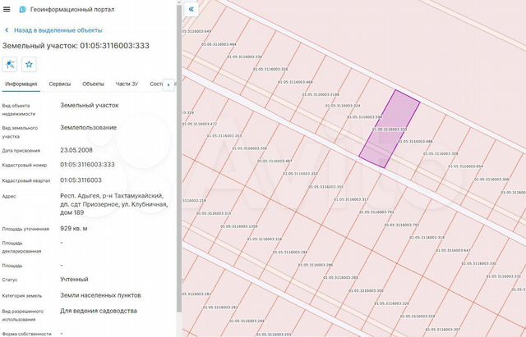Open the Части ЗУ tab
Screen dimensions: 526x337
pyautogui.click(x=127, y=84)
